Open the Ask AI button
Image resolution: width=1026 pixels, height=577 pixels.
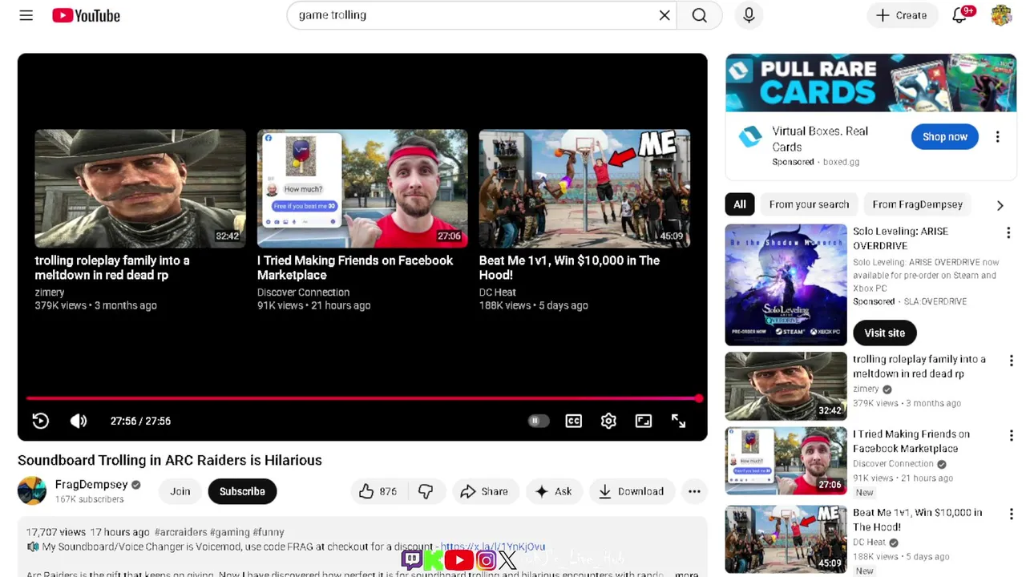[554, 491]
